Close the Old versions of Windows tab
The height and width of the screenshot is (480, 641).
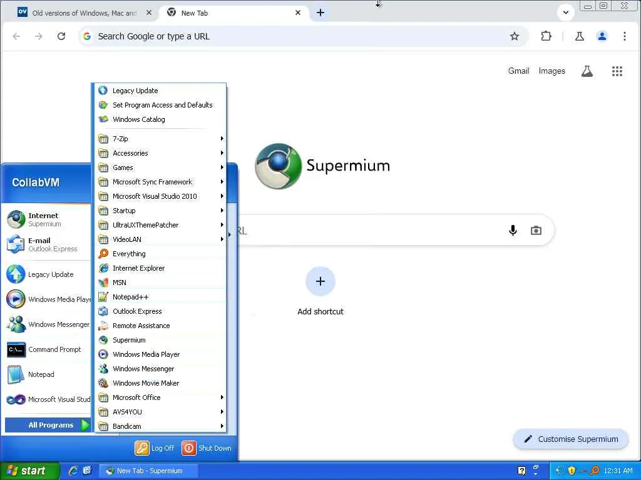point(149,12)
